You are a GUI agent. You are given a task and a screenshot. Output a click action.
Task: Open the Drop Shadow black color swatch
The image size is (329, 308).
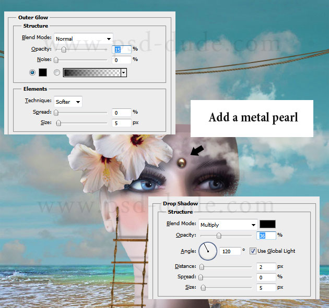[x=267, y=224]
